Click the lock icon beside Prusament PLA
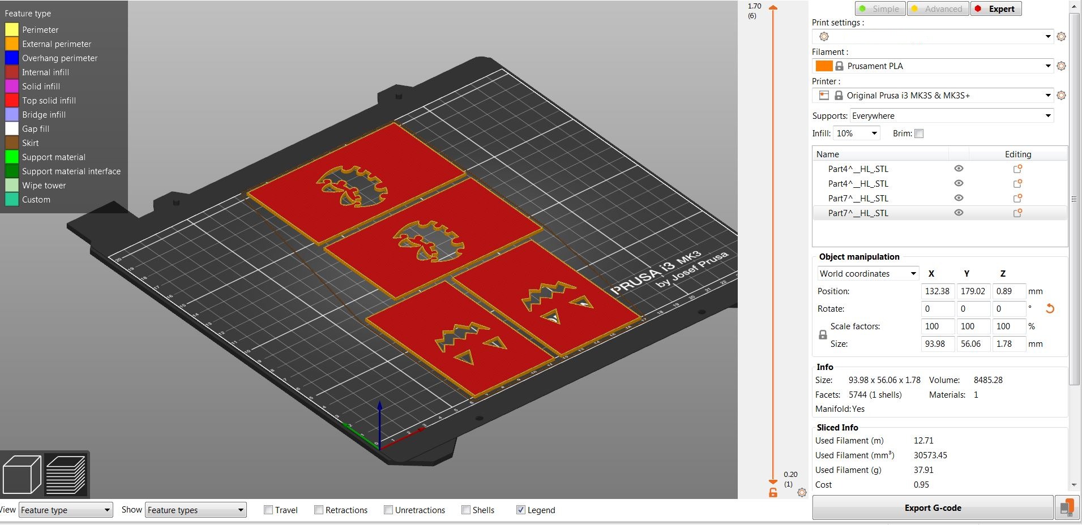 pos(839,66)
